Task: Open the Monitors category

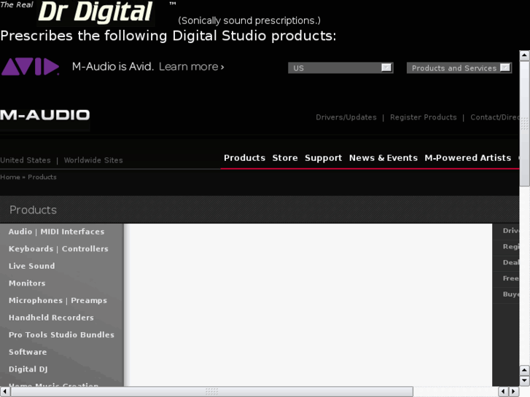Action: tap(27, 283)
